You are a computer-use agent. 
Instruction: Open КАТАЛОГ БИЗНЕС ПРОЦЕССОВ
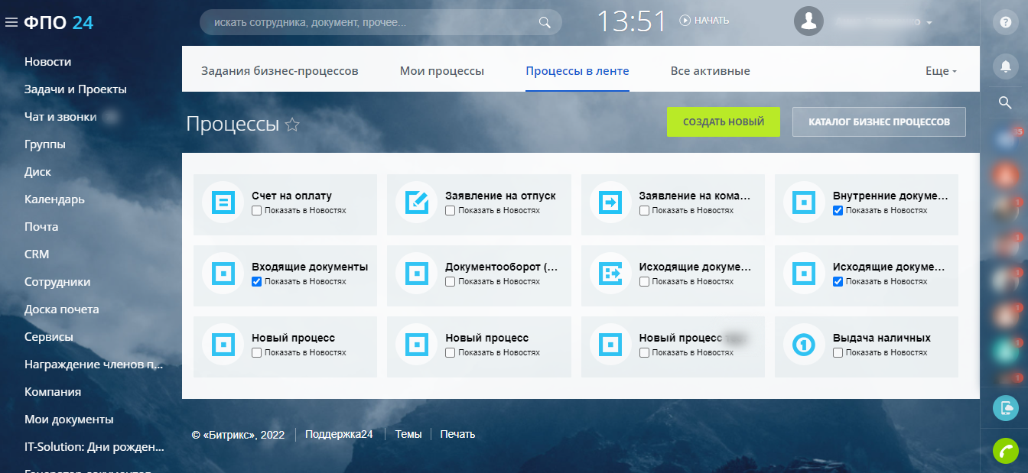tap(879, 121)
